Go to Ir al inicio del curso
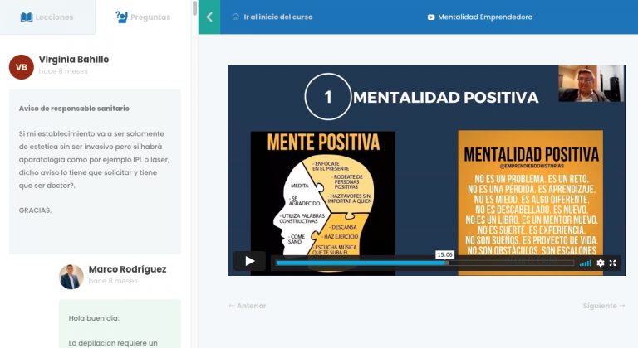 (x=277, y=17)
